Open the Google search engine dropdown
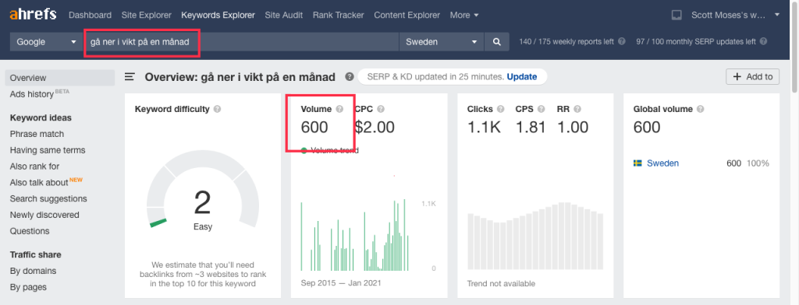The width and height of the screenshot is (799, 305). click(x=46, y=42)
